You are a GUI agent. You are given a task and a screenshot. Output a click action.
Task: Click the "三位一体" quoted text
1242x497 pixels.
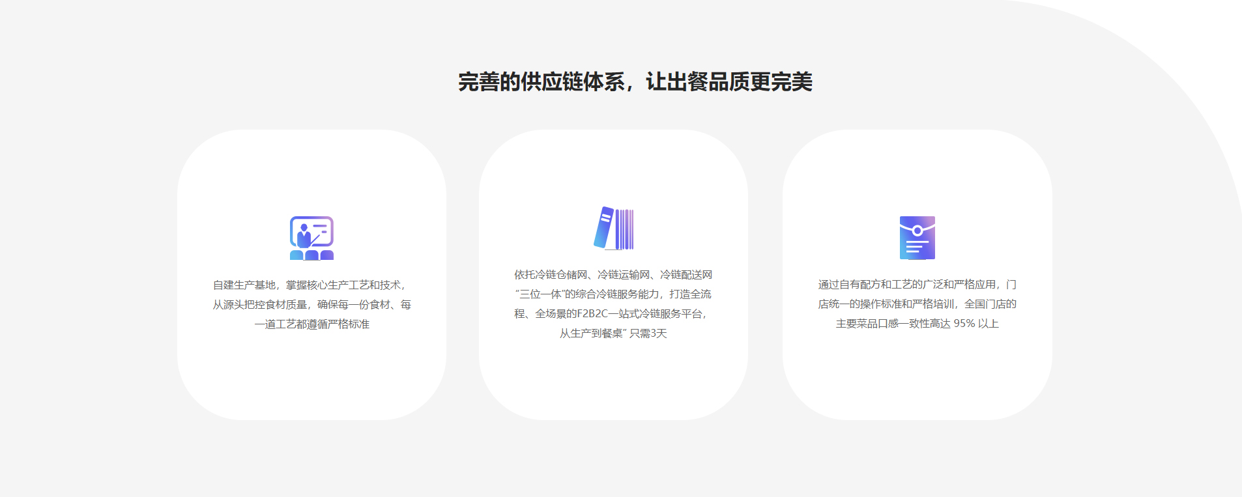pos(541,294)
